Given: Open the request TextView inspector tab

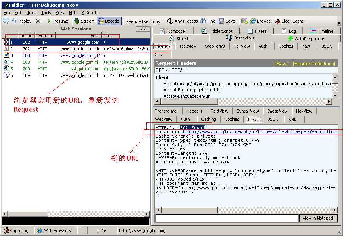Looking at the screenshot, I should pos(188,46).
